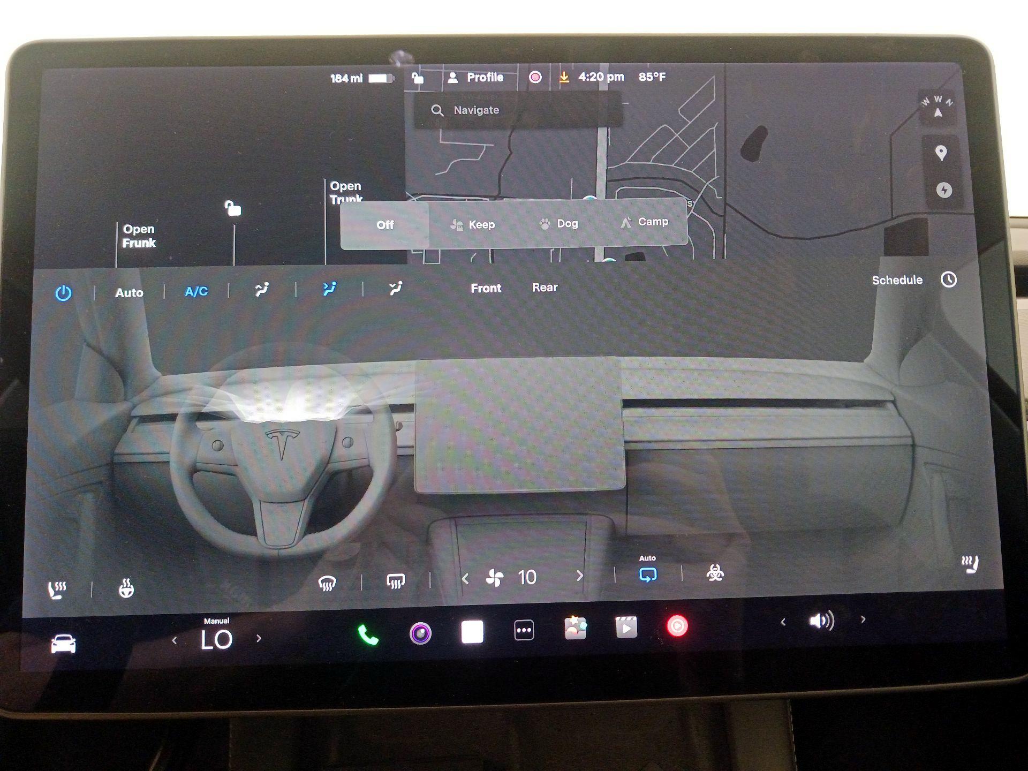This screenshot has height=771, width=1028.
Task: Click the map compass orientation button
Action: (x=938, y=107)
